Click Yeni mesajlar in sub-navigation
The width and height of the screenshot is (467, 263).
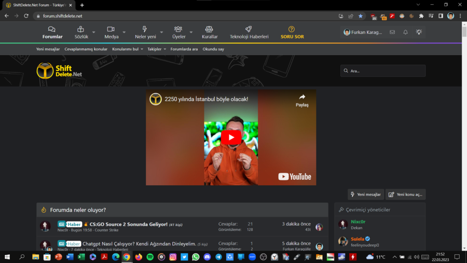coord(48,49)
